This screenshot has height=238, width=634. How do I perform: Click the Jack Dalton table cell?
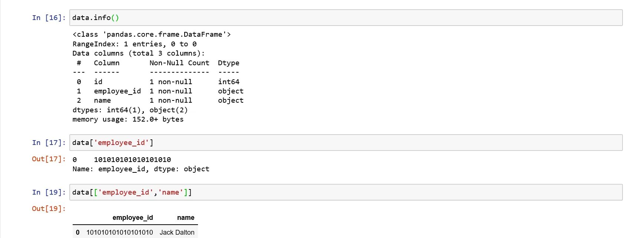click(177, 232)
